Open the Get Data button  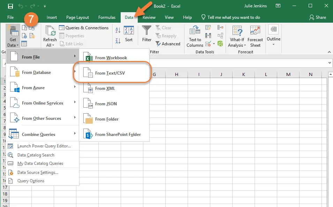(13, 36)
